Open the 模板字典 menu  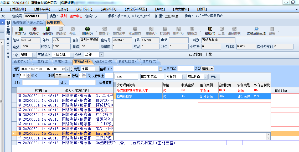[42, 9]
